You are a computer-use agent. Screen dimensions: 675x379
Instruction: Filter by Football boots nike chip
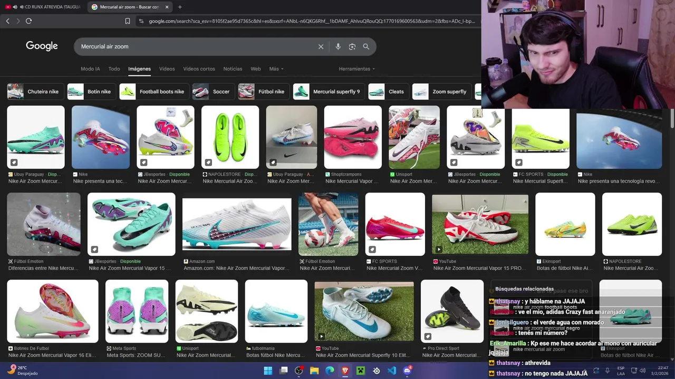pos(155,92)
